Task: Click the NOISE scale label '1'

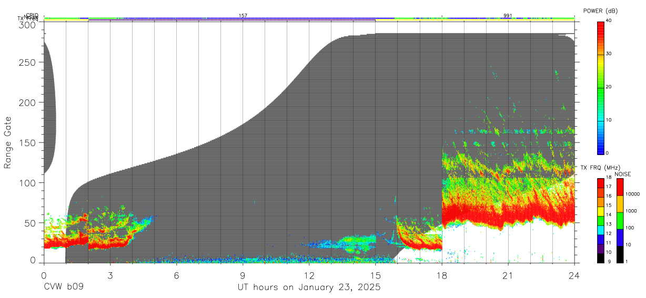Action: [627, 262]
